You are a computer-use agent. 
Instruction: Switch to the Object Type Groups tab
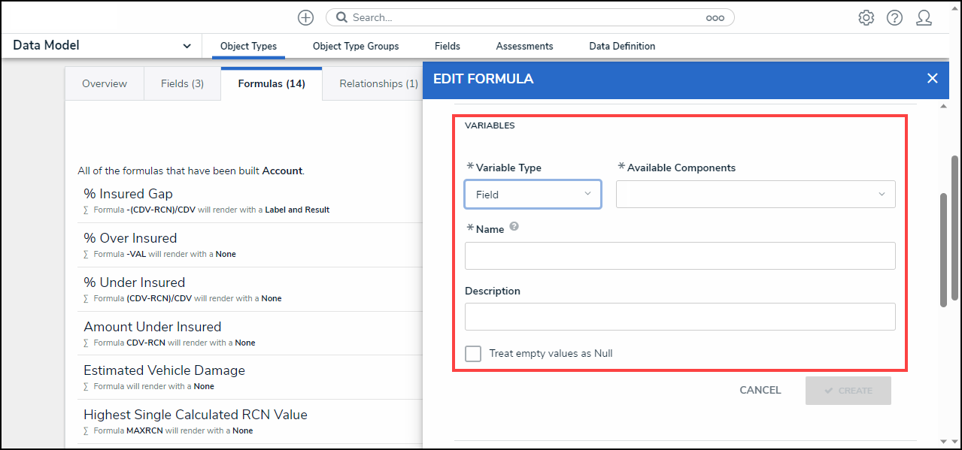point(356,46)
